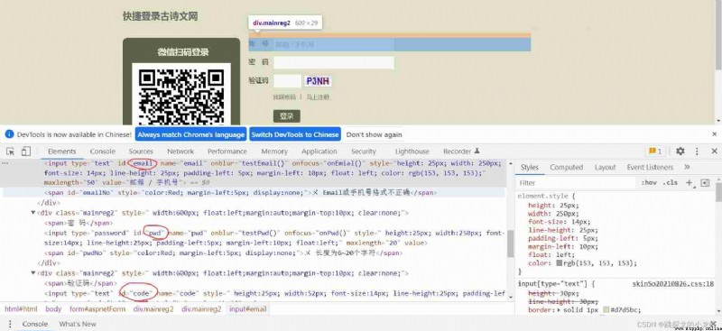Open the #d7d5bc border color swatch
The height and width of the screenshot is (331, 722).
pyautogui.click(x=606, y=310)
